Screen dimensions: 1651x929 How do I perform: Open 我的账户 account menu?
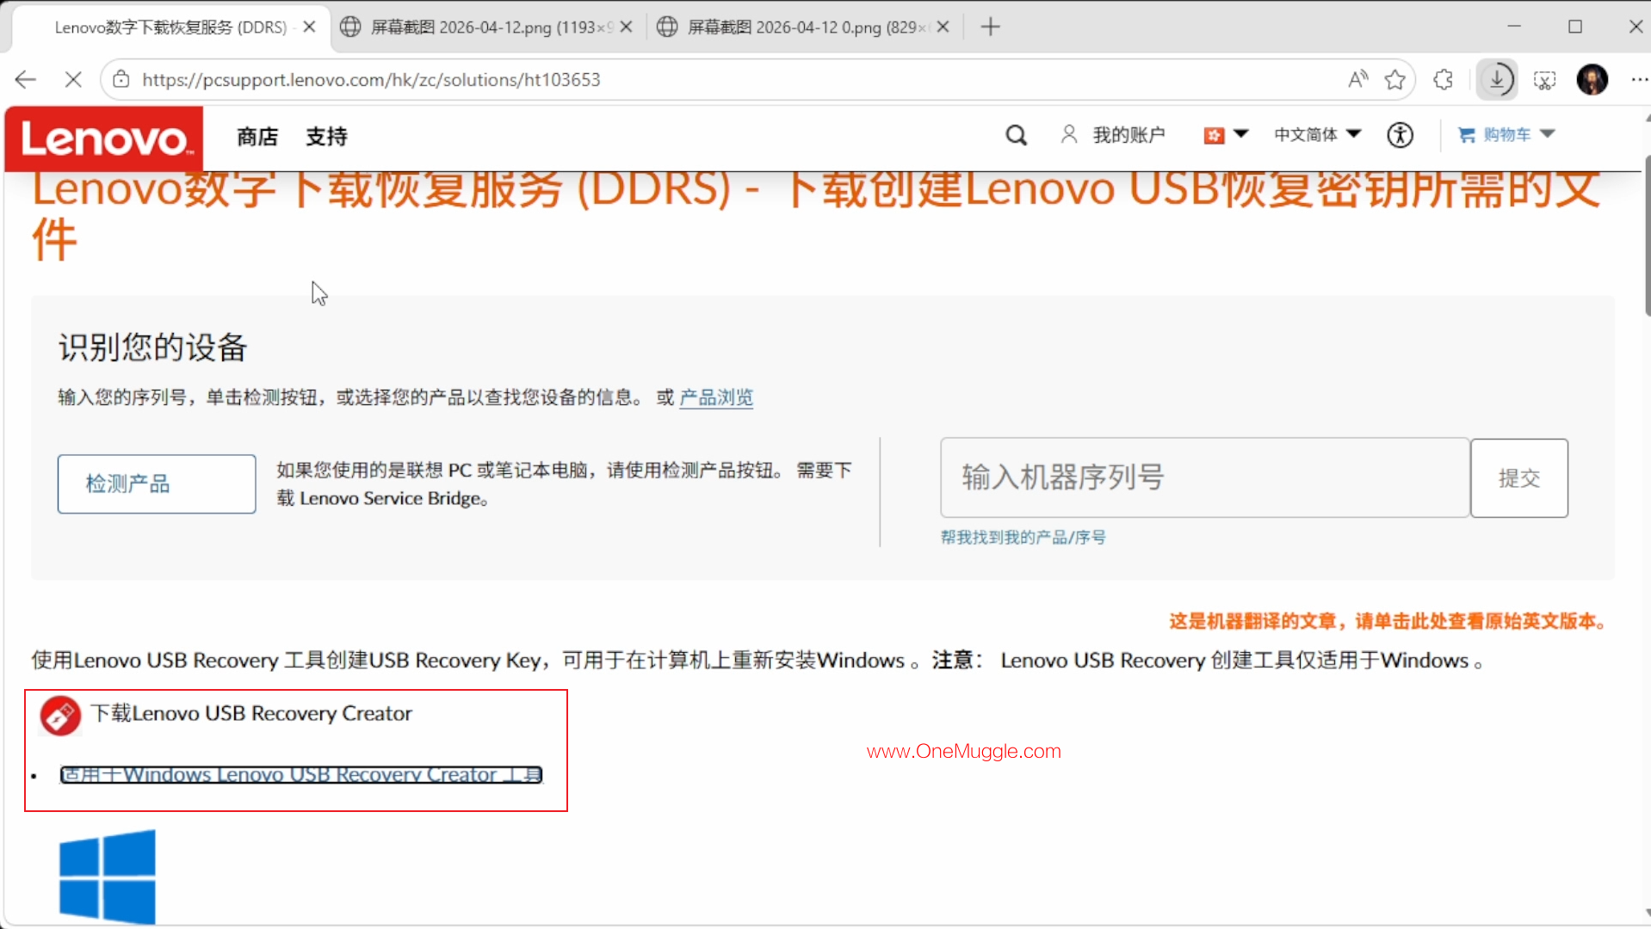click(1113, 135)
